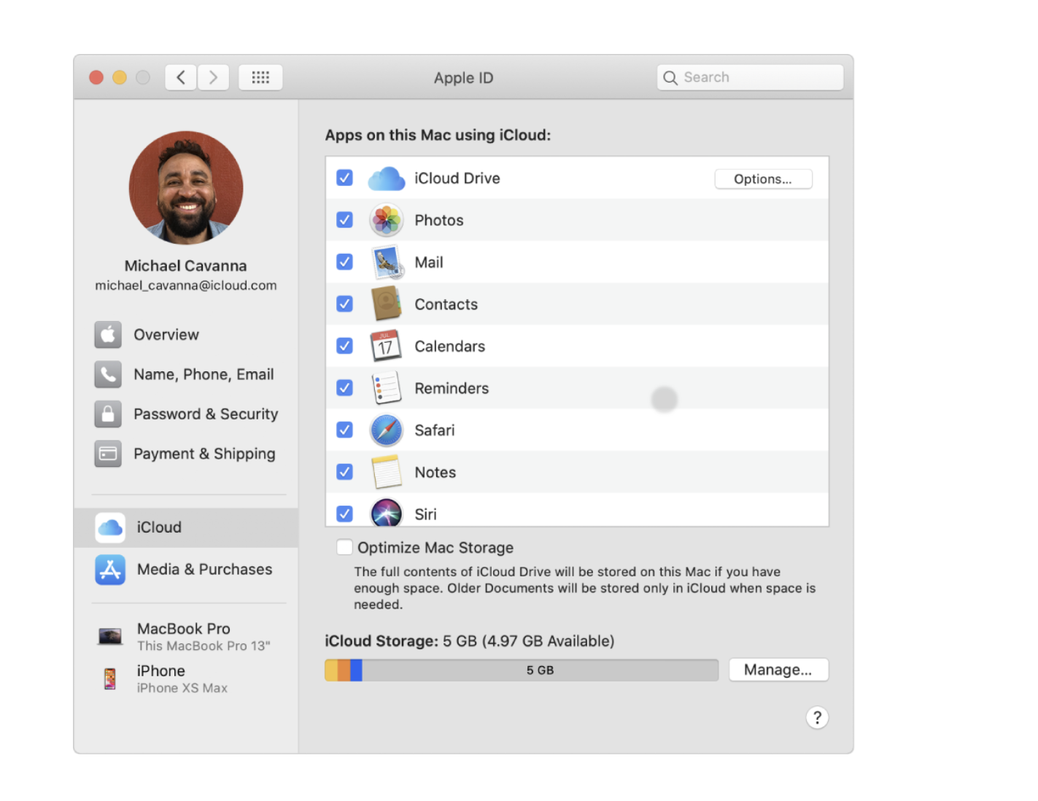Click the iCloud Drive label
This screenshot has height=801, width=1038.
click(457, 178)
